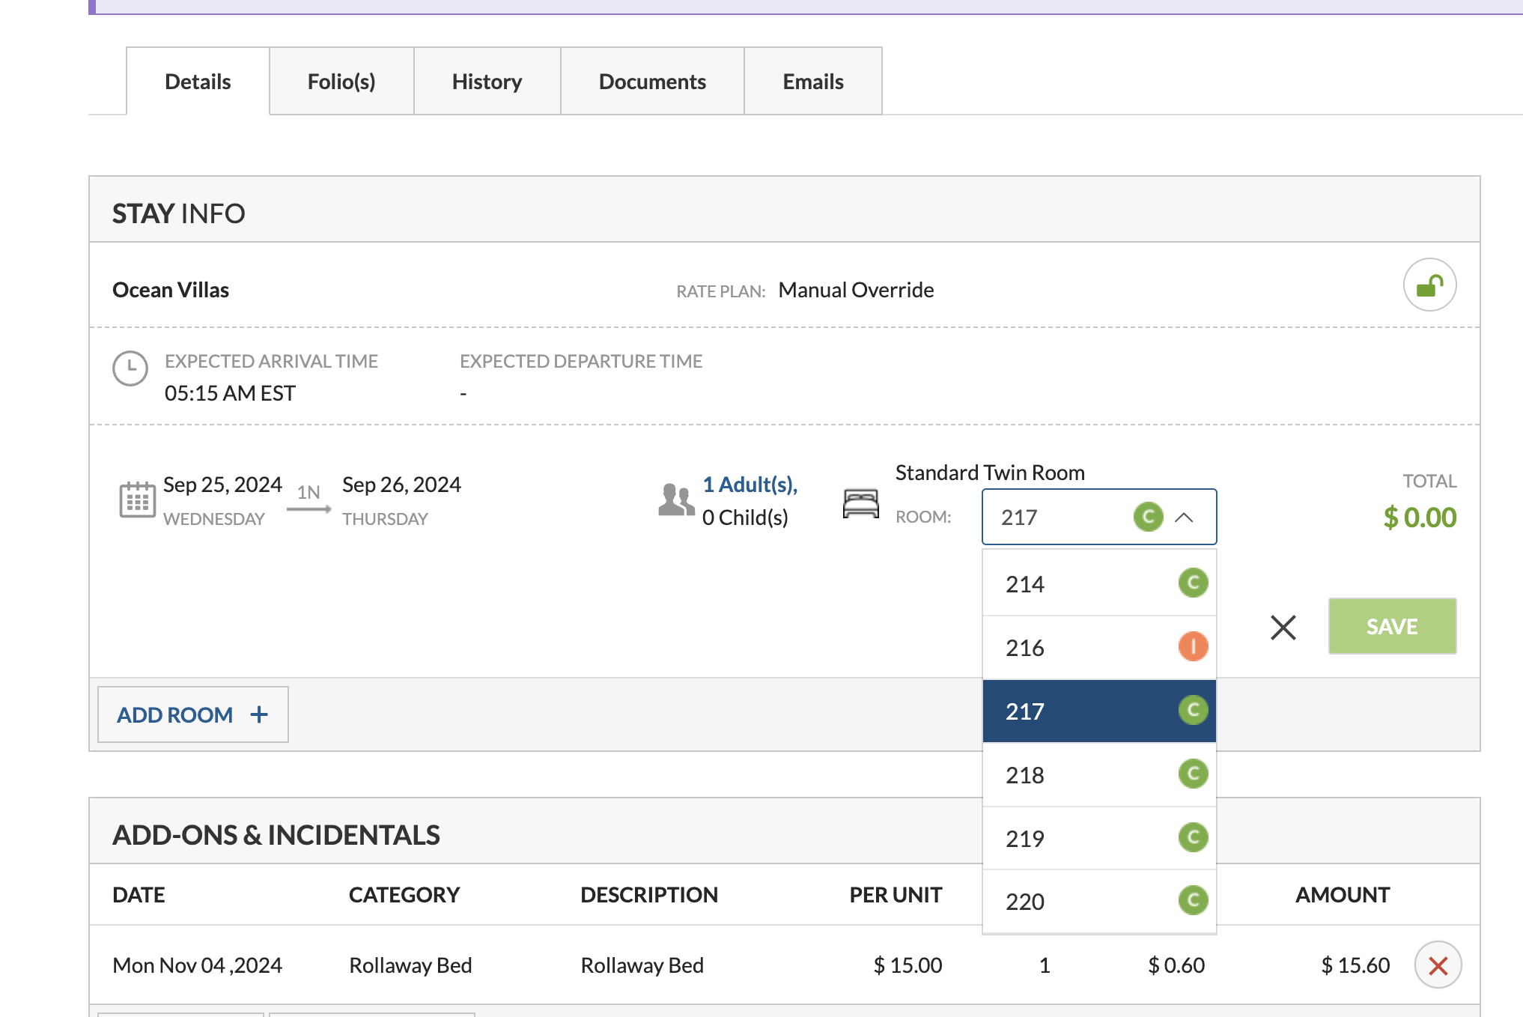Click the 1 Adult(s) link
The height and width of the screenshot is (1017, 1523).
click(x=750, y=485)
